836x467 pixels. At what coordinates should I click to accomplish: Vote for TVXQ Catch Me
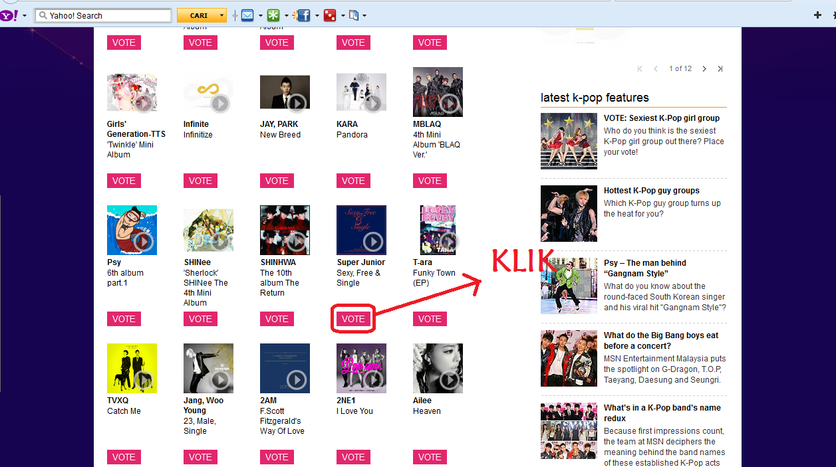[x=124, y=457]
